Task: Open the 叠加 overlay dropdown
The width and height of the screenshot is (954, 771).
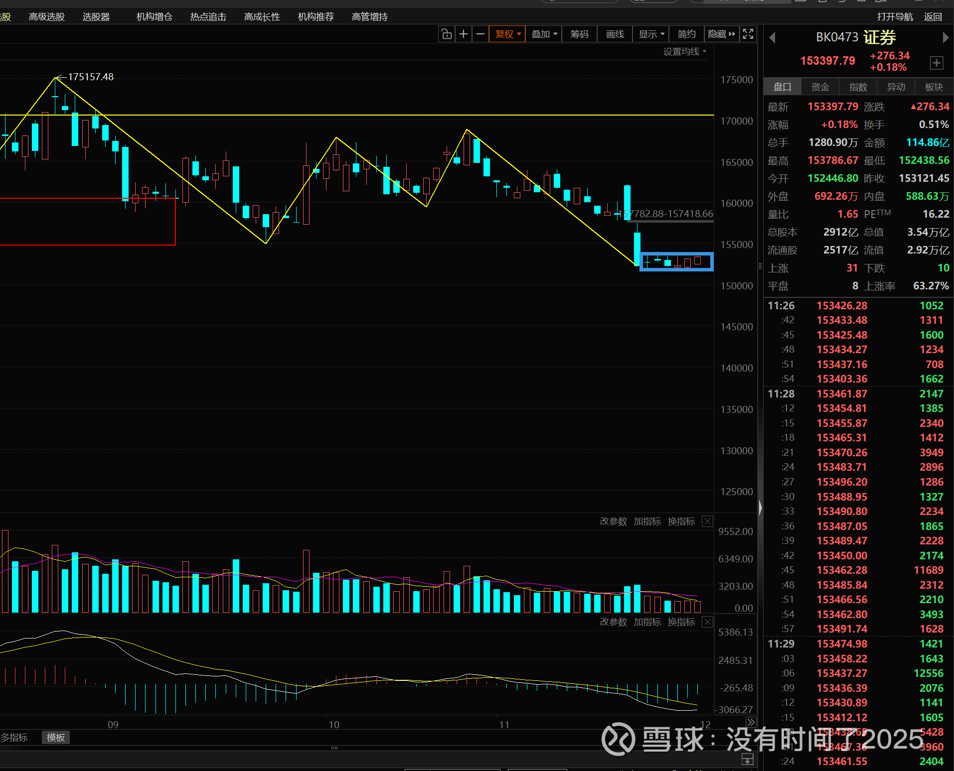Action: 544,34
